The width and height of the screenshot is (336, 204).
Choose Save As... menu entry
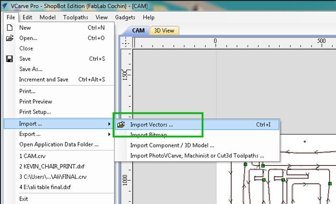click(x=59, y=69)
